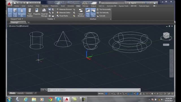This screenshot has height=102, width=181.
Task: Toggle Layout Tabs display
Action: 93,12
